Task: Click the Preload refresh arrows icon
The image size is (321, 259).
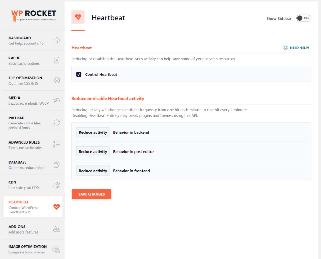Action: [56, 122]
